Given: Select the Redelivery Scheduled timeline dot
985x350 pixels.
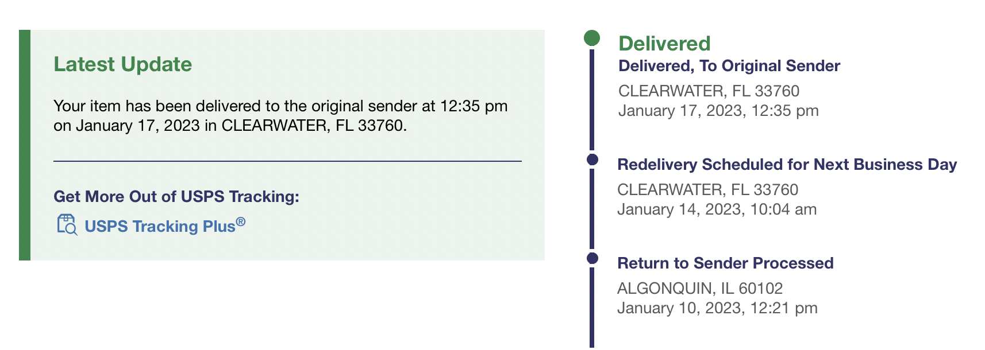Looking at the screenshot, I should point(592,160).
